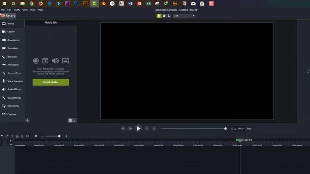310x174 pixels.
Task: Open the Transitions panel
Action: click(x=12, y=48)
